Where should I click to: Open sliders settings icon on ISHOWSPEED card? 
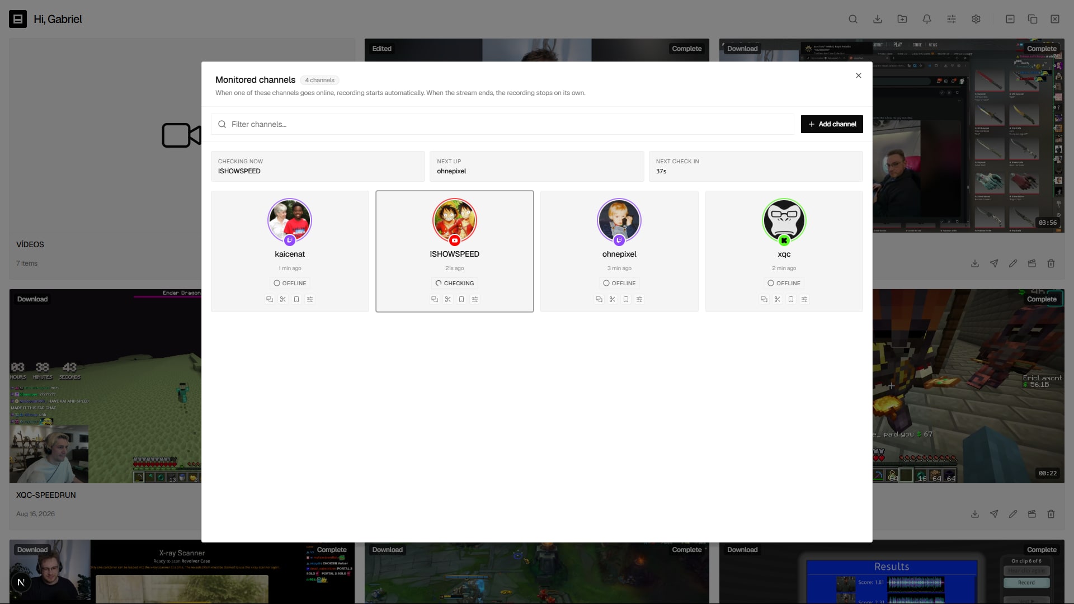475,299
